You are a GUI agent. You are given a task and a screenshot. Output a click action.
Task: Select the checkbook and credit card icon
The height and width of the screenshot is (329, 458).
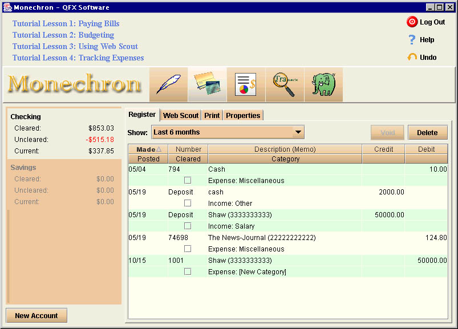207,84
